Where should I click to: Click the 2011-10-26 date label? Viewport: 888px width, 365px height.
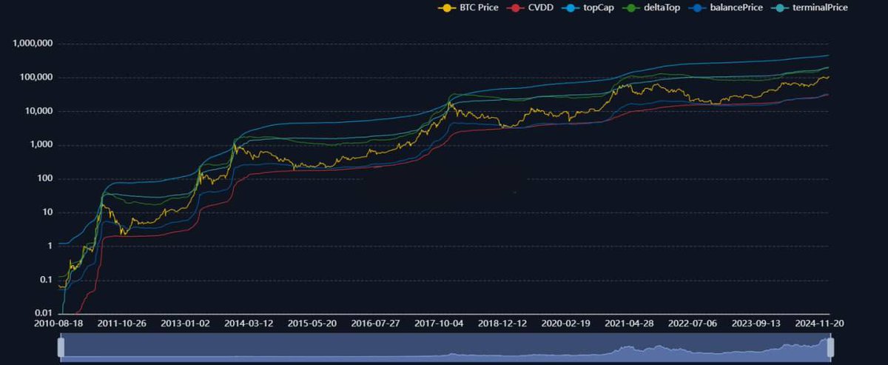tap(124, 324)
